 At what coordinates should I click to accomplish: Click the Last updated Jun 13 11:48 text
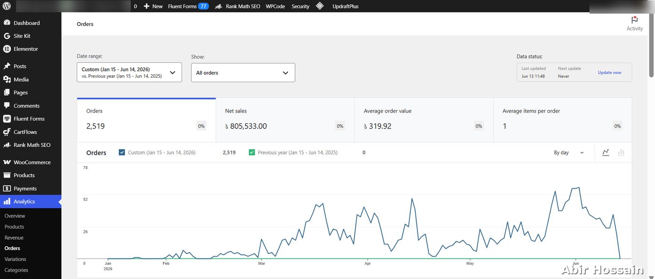click(x=534, y=72)
